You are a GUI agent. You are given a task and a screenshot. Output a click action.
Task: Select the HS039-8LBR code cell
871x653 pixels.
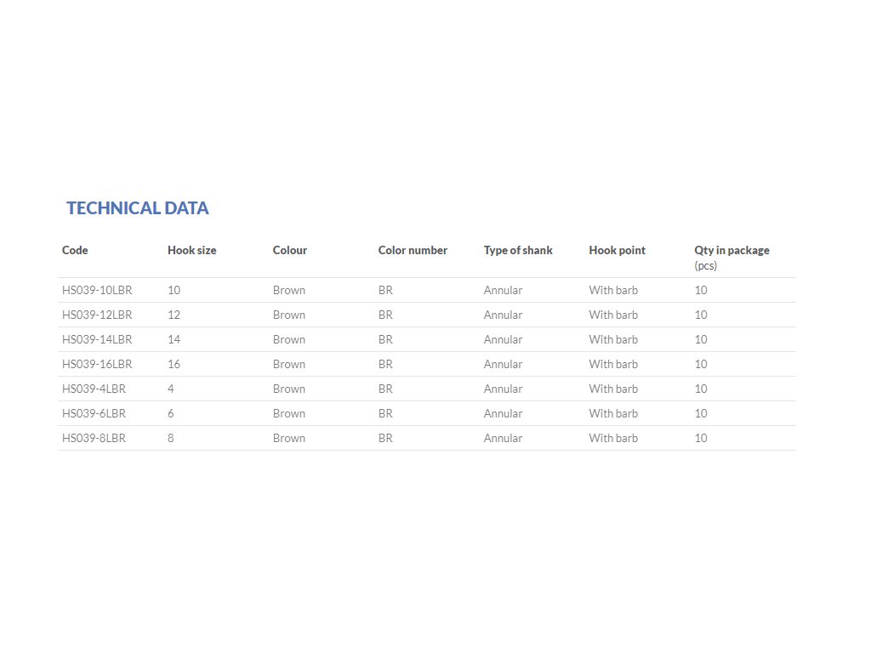(94, 439)
